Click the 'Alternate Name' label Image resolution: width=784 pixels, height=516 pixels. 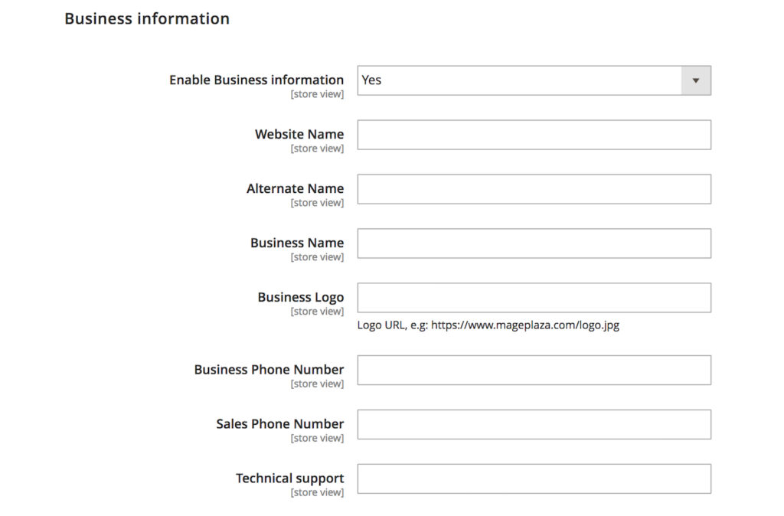click(295, 188)
